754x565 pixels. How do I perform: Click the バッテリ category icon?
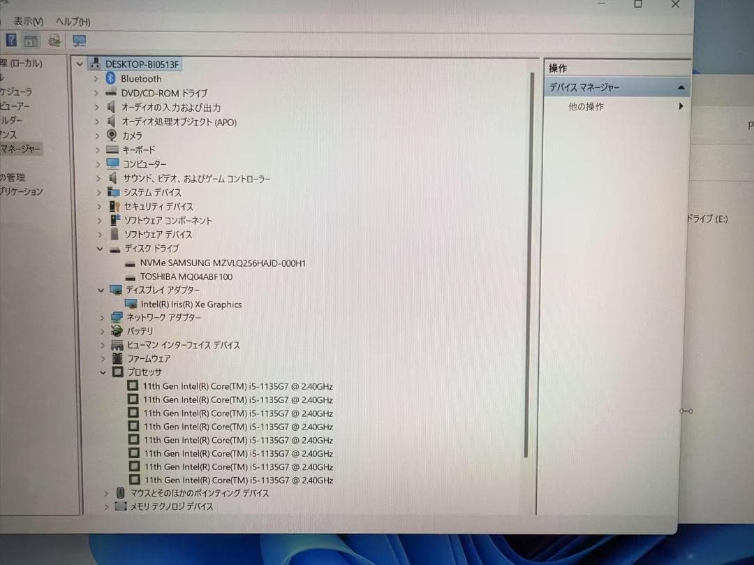coord(116,331)
